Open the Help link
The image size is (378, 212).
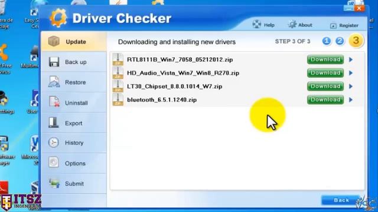click(269, 25)
